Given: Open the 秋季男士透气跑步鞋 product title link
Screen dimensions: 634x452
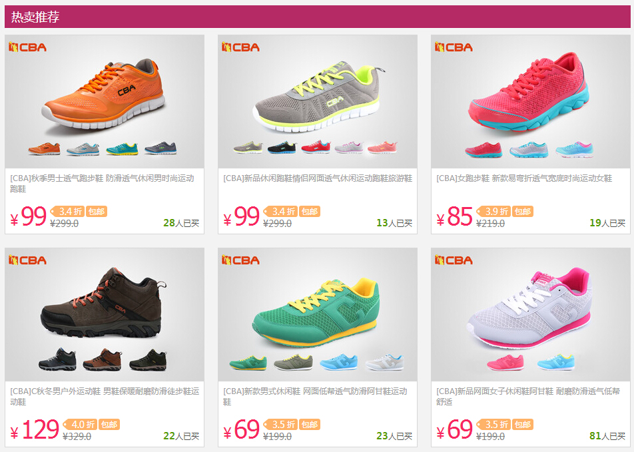Looking at the screenshot, I should (103, 184).
